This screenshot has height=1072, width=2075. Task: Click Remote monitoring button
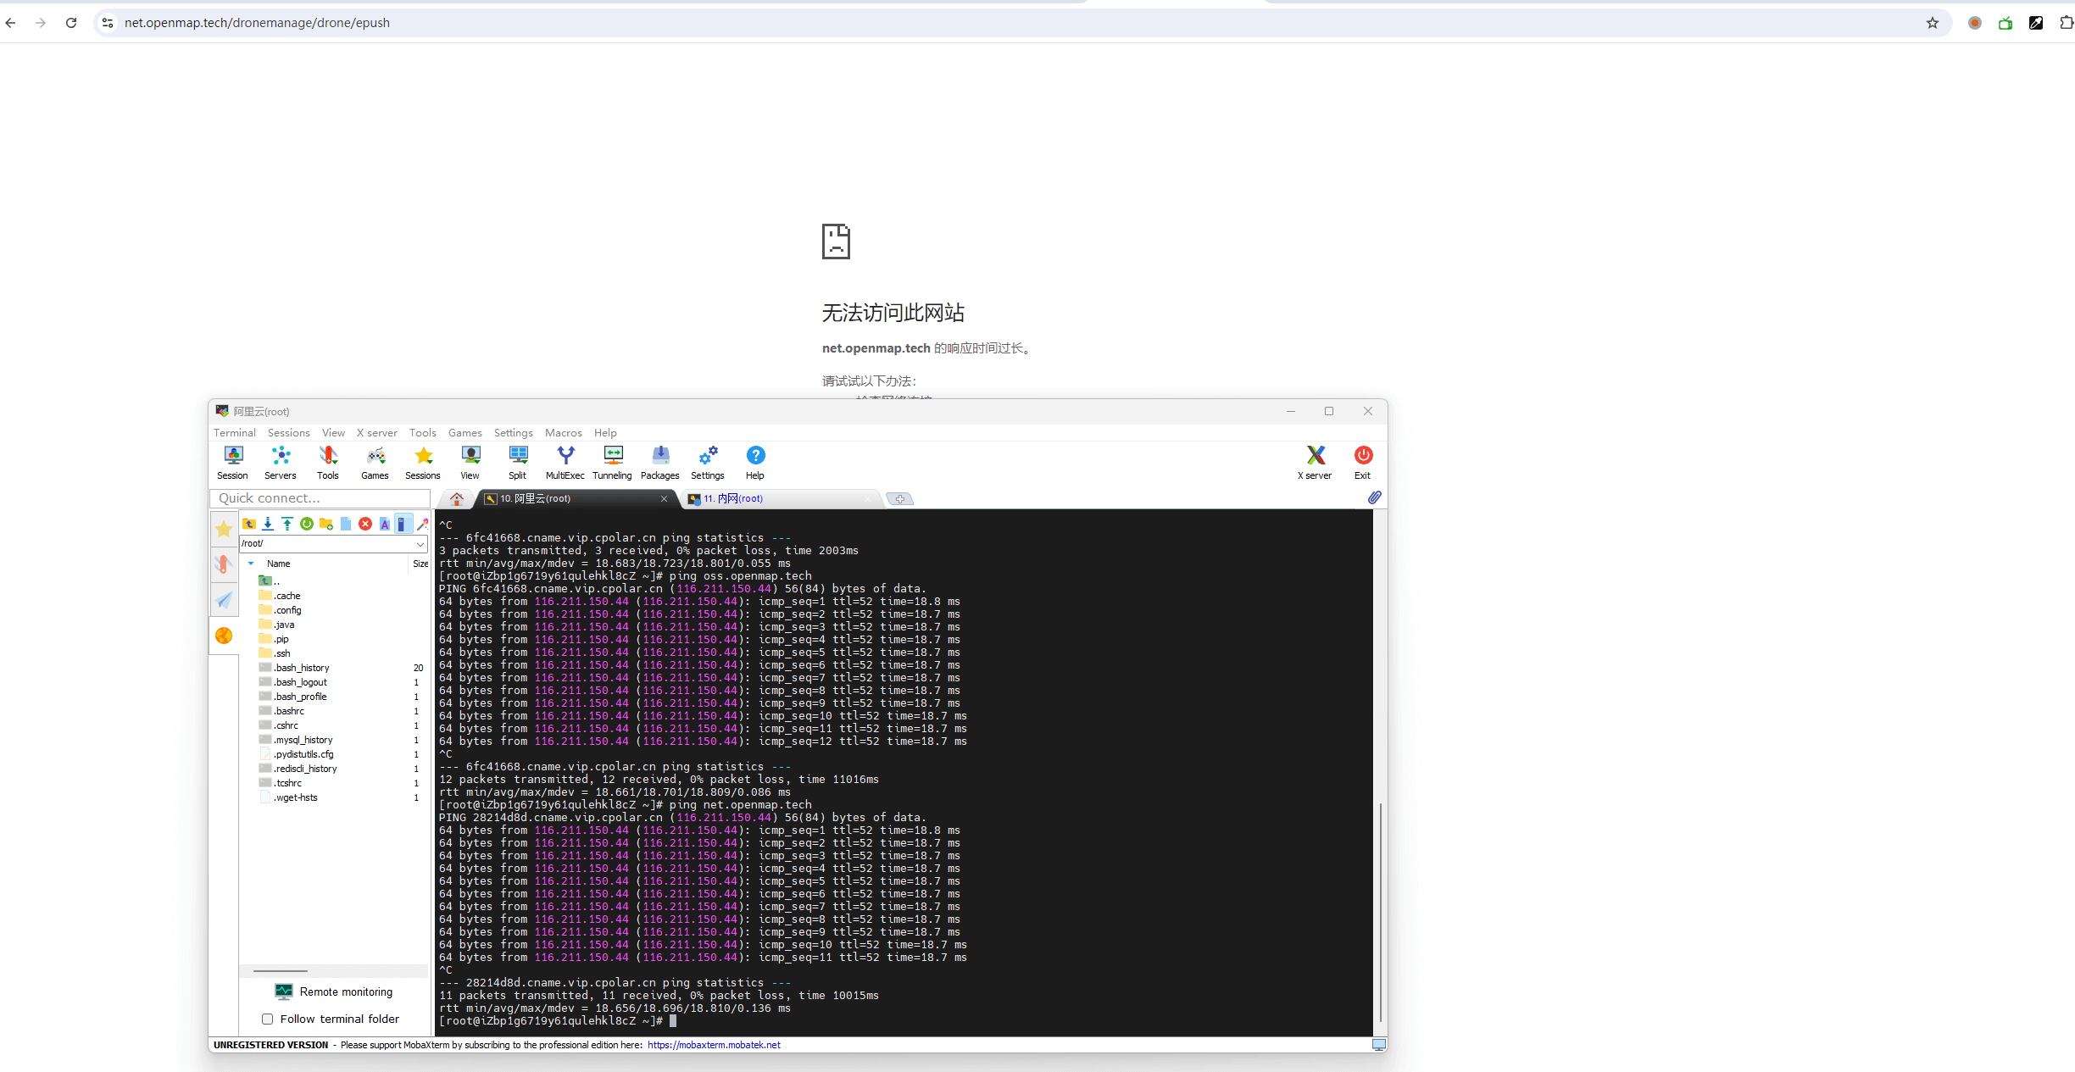point(334,991)
